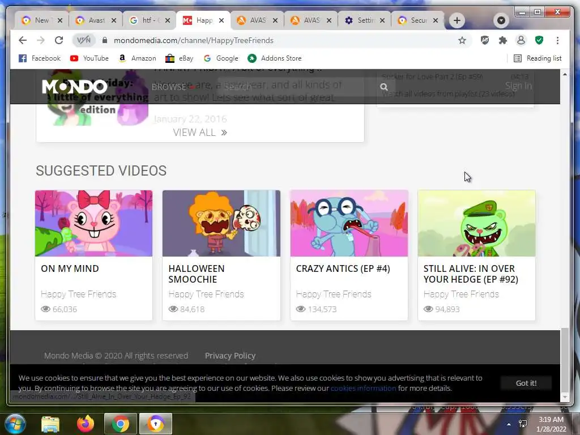
Task: Open the Still Alive: In Over Your Hedge thumbnail
Action: pyautogui.click(x=476, y=223)
